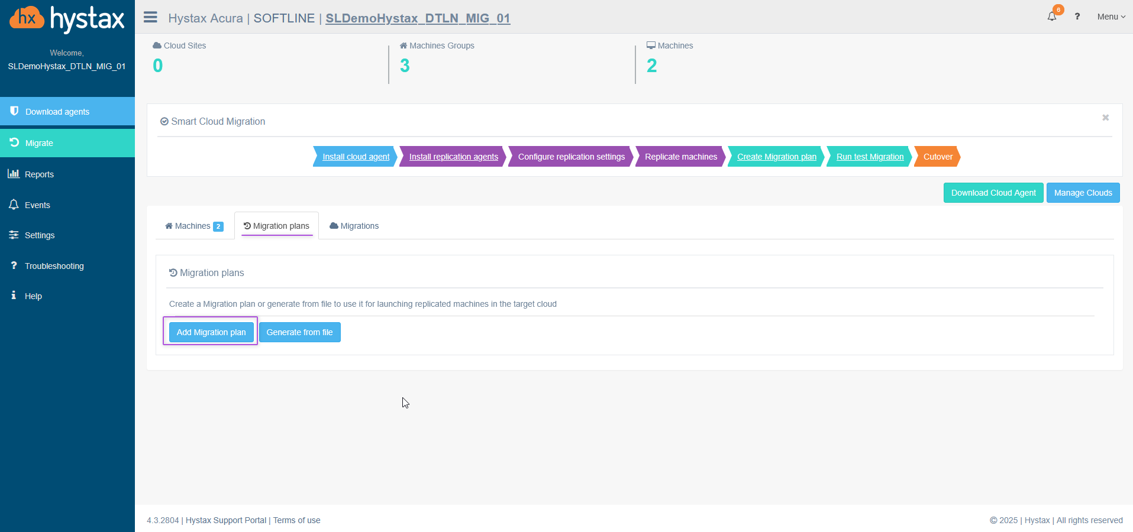The image size is (1133, 532).
Task: Click the Install cloud agent step
Action: click(356, 157)
